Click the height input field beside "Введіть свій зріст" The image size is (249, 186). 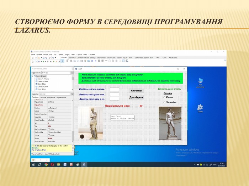[115, 95]
